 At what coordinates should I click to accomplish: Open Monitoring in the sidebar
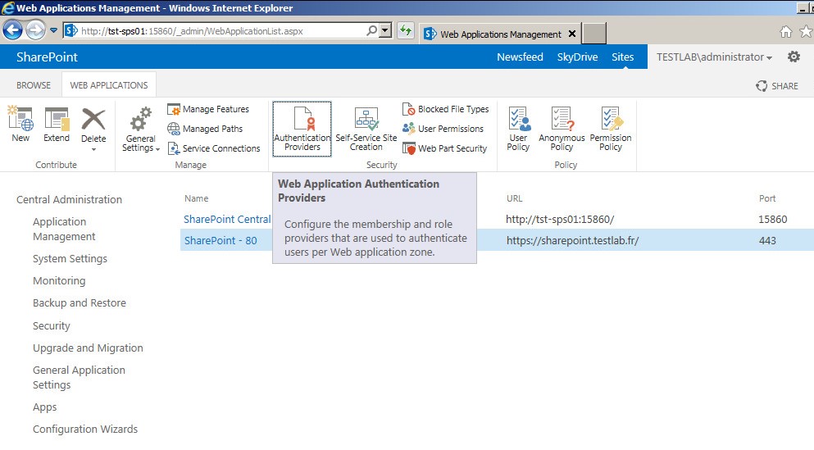coord(59,281)
